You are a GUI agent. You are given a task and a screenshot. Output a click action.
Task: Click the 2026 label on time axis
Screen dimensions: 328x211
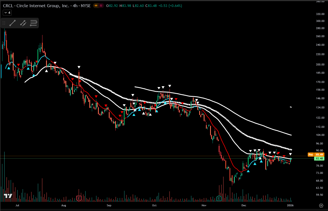pos(290,205)
